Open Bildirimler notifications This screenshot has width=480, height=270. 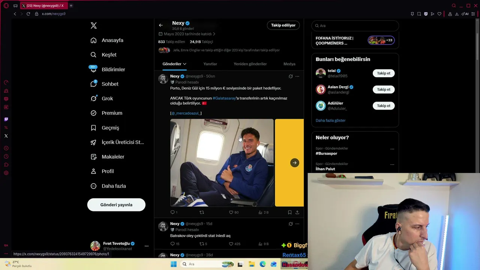click(x=108, y=69)
